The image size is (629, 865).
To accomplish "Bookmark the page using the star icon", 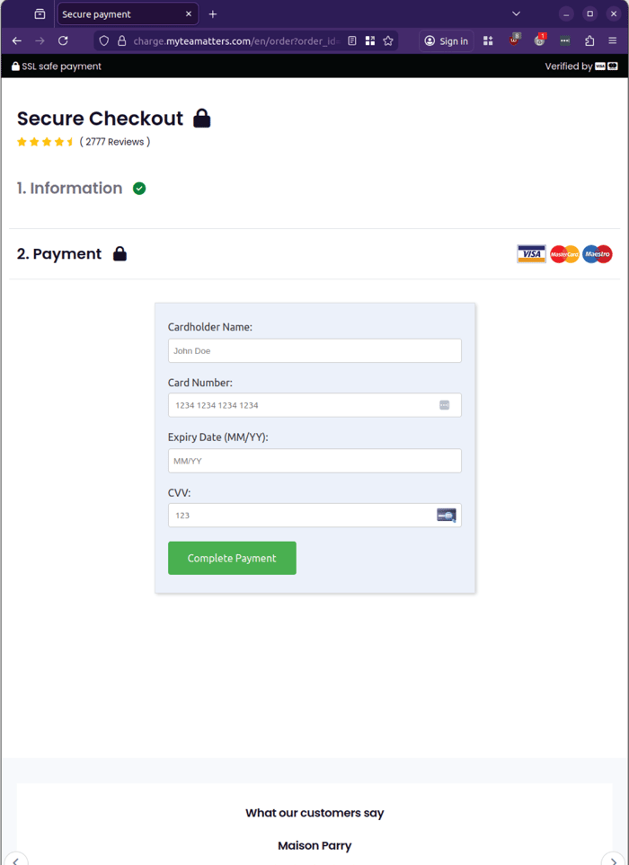I will coord(387,40).
